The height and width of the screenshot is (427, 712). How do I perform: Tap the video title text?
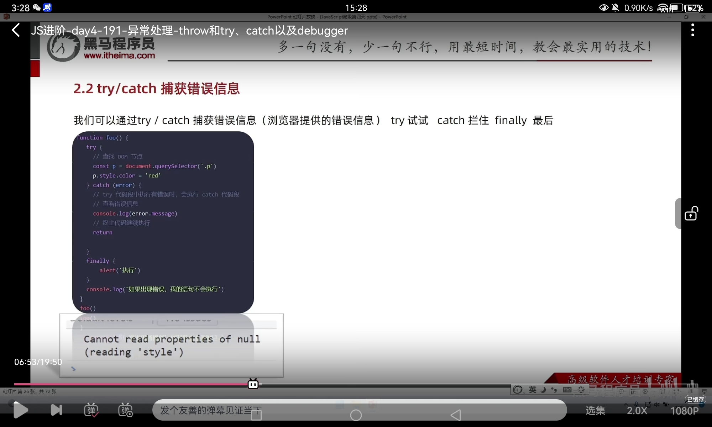189,31
